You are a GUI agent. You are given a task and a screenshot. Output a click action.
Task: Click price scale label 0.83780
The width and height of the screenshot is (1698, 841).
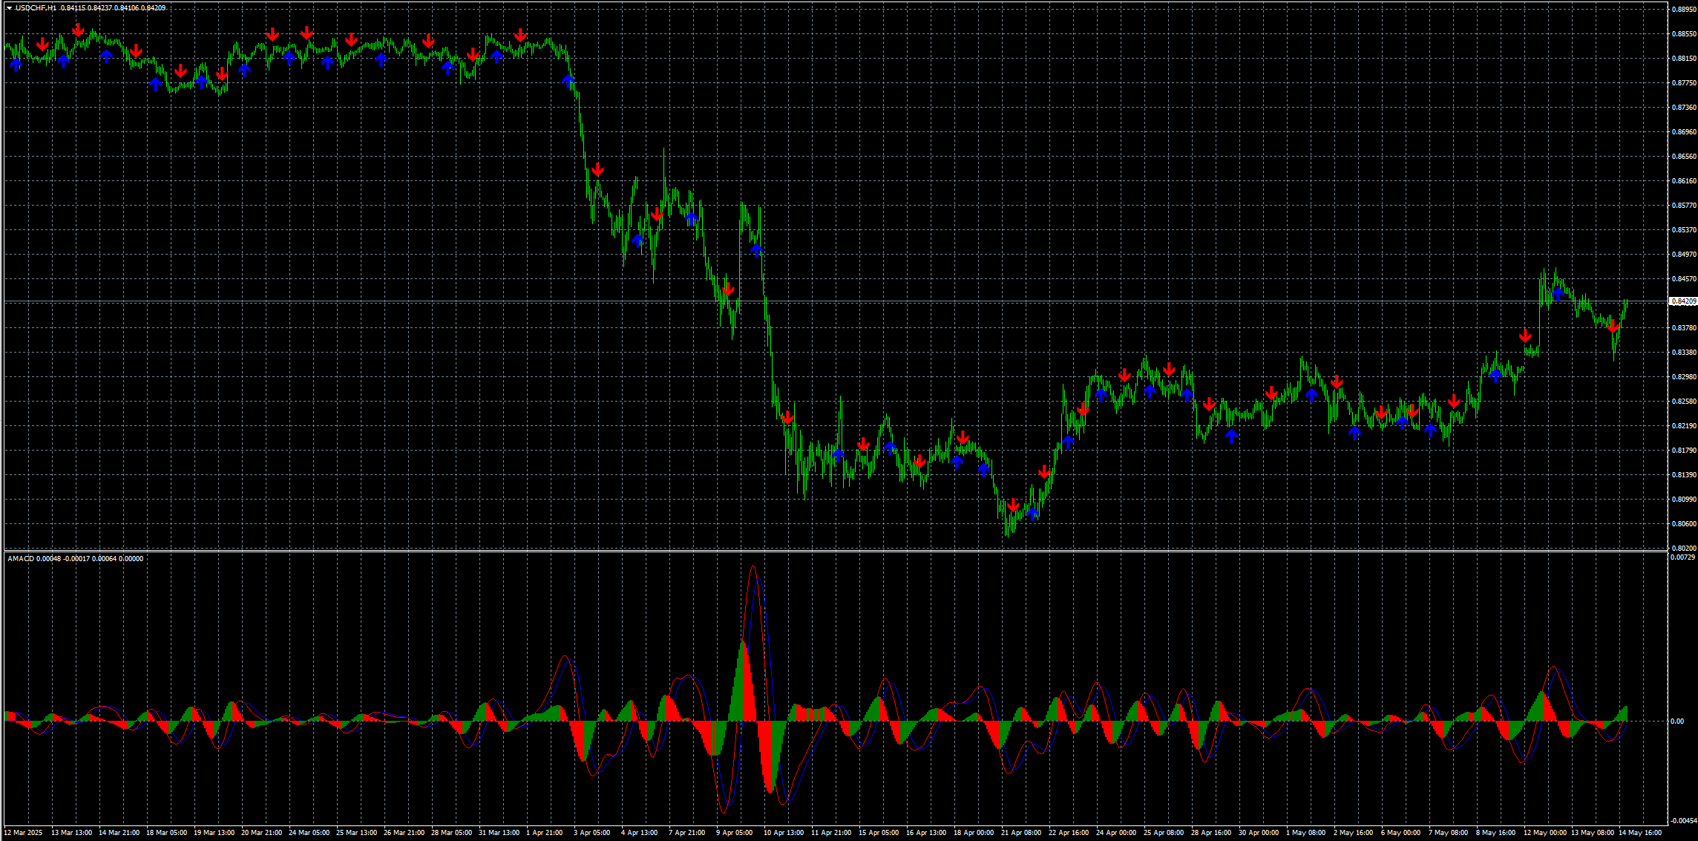(x=1683, y=327)
